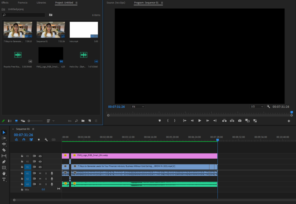Open the Sequence 01 panel menu
The height and width of the screenshot is (204, 296).
(33, 129)
